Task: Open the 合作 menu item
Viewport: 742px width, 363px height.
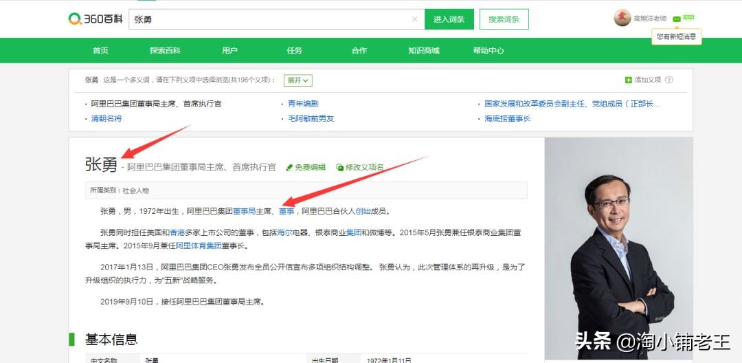Action: pyautogui.click(x=359, y=50)
